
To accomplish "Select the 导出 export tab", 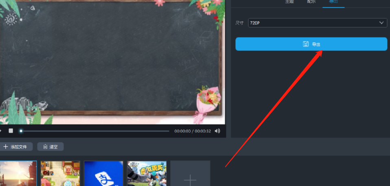I will click(333, 2).
